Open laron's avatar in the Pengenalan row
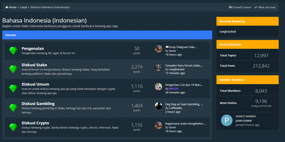Viewport: 285px width, 142px height. 158,49
